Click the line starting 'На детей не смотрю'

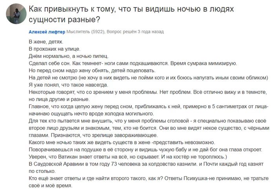point(148,78)
